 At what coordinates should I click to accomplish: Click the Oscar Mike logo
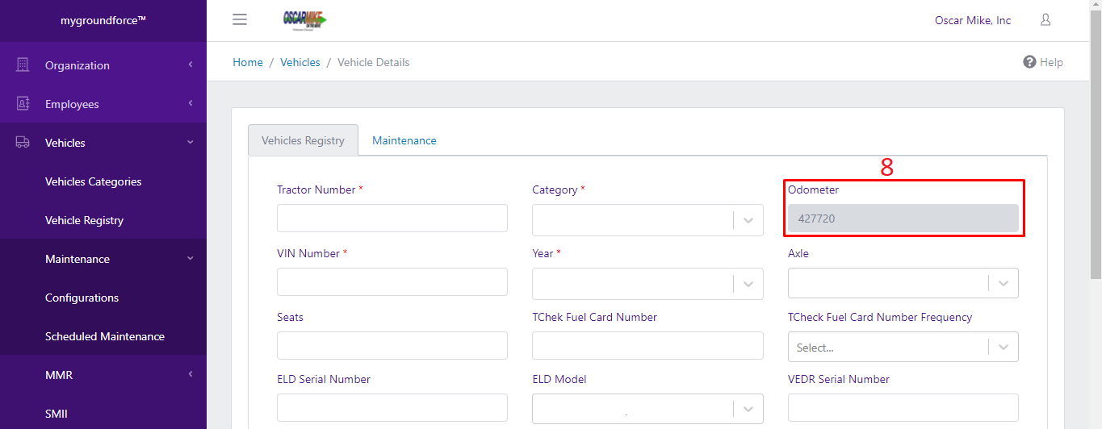304,20
